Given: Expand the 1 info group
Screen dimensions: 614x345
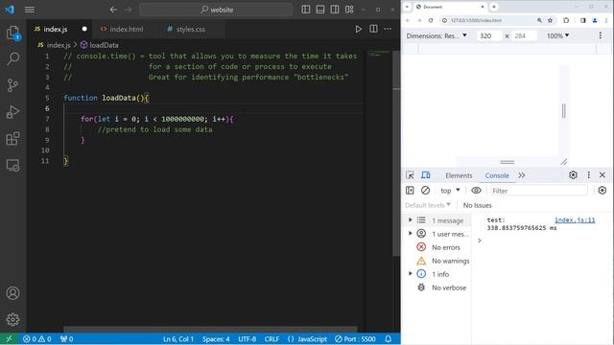Looking at the screenshot, I should tap(411, 274).
